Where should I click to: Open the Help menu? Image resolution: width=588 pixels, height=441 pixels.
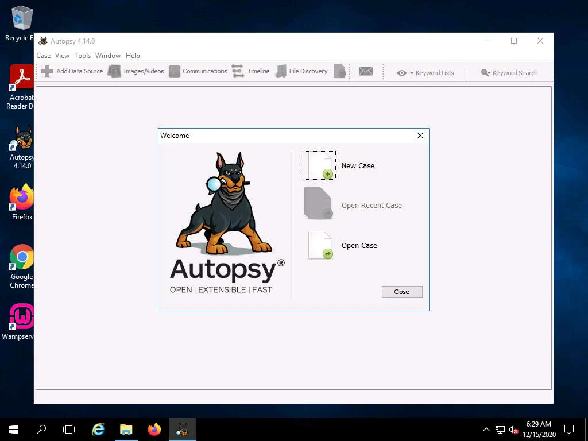[133, 56]
